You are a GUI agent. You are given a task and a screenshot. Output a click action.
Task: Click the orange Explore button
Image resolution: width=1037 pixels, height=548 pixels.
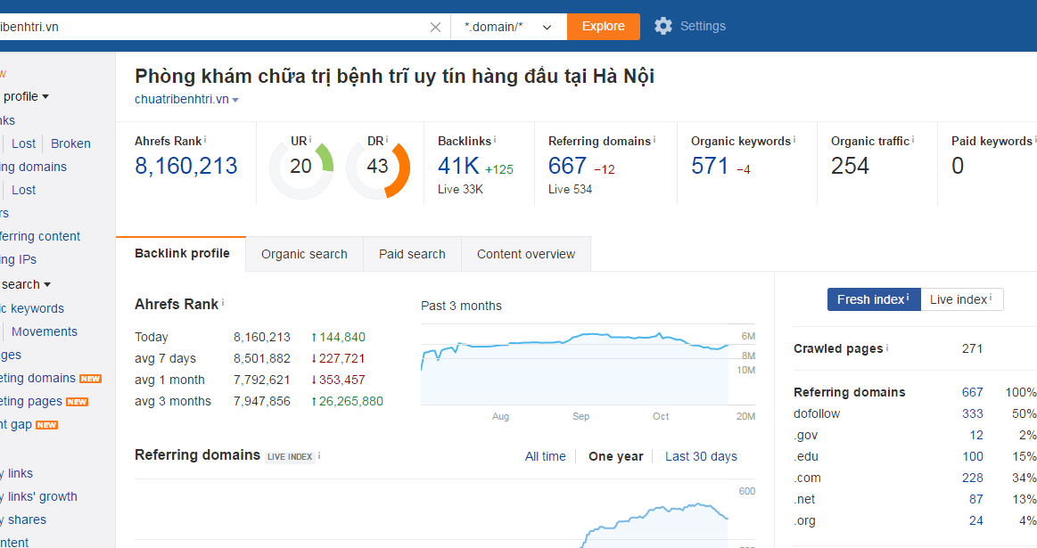point(603,27)
